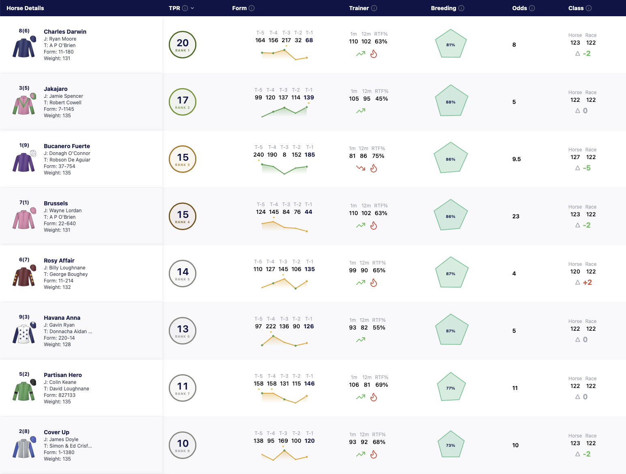Screen dimensions: 626x474
Task: Open Rosy Affair horse name link
Action: coord(59,261)
